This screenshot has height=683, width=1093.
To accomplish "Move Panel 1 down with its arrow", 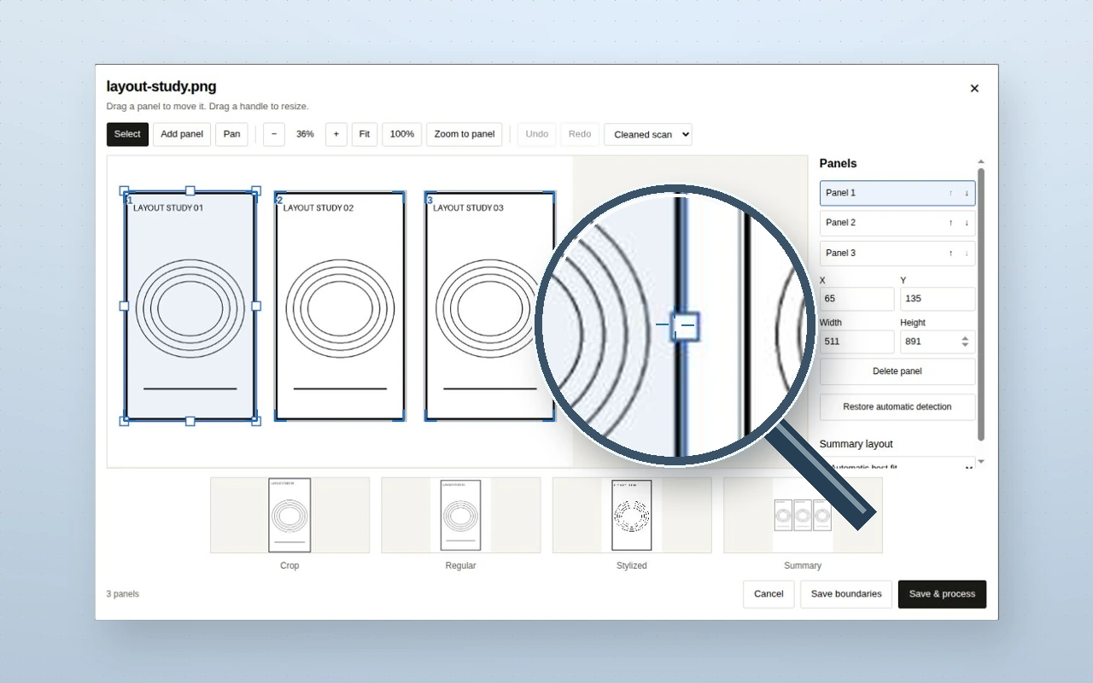I will (x=967, y=193).
